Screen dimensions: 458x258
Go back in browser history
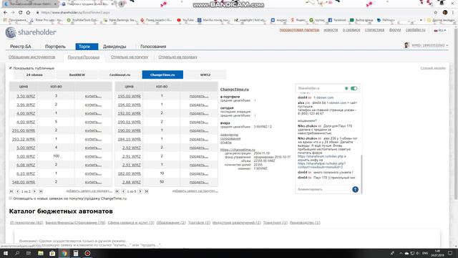[5, 13]
